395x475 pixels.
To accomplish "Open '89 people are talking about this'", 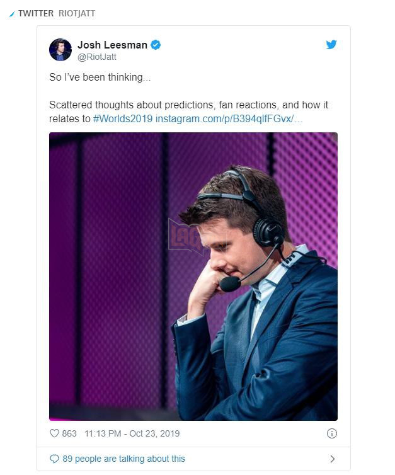I will click(x=123, y=459).
